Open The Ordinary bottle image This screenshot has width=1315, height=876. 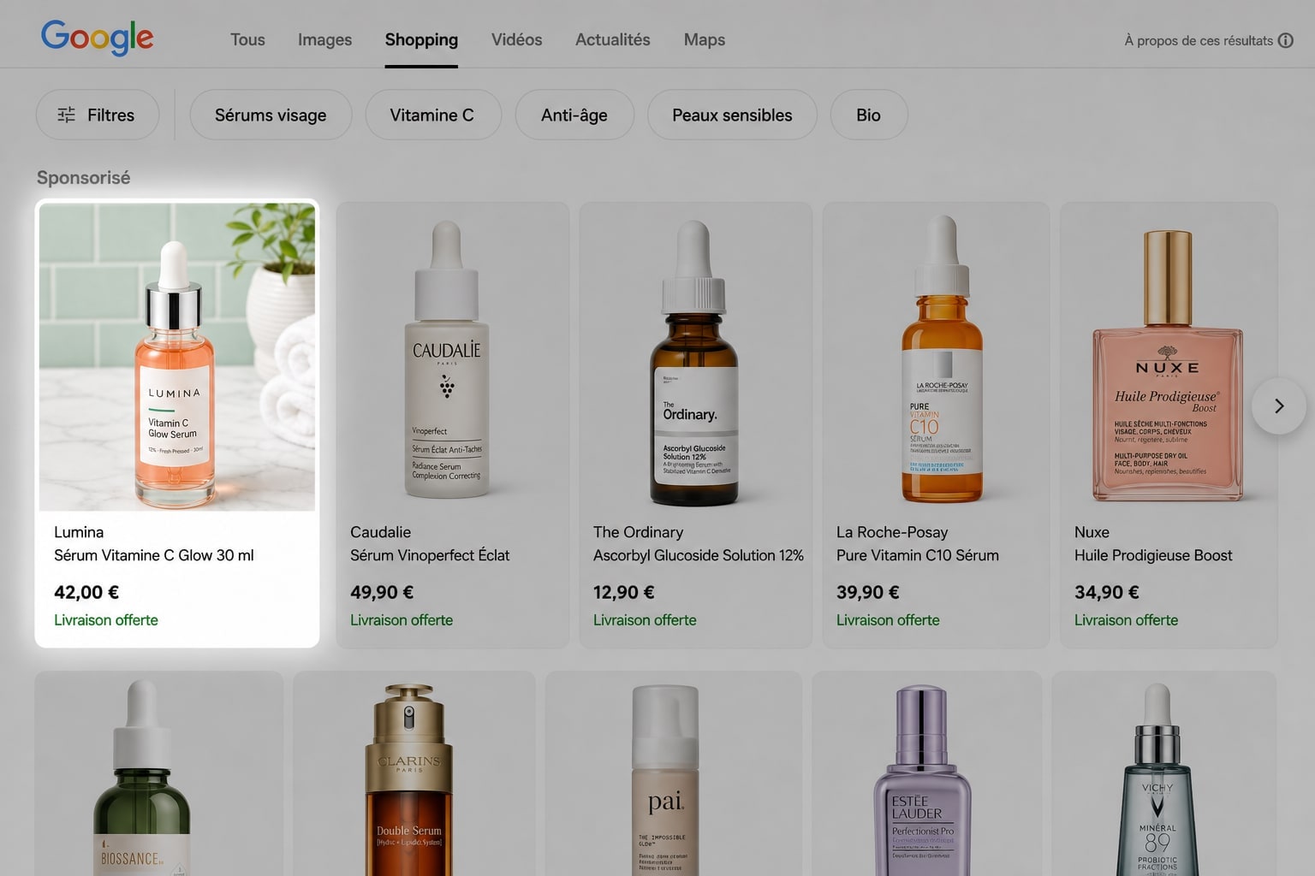pyautogui.click(x=694, y=362)
